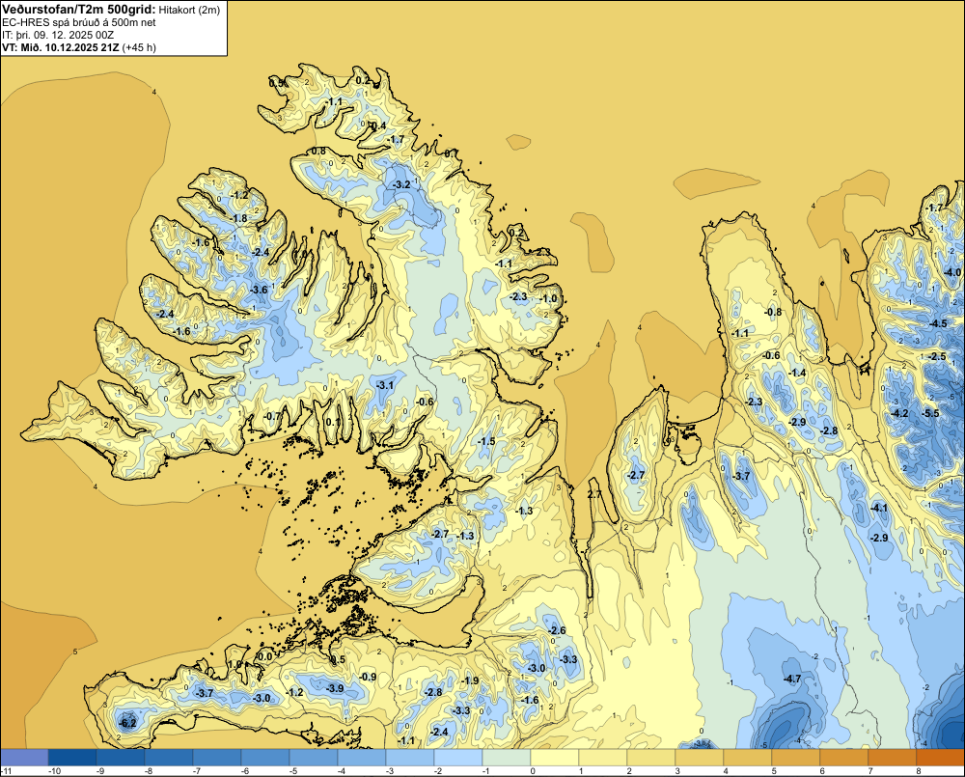965x777 pixels.
Task: Click the -1.5 temperature value
Action: point(486,441)
